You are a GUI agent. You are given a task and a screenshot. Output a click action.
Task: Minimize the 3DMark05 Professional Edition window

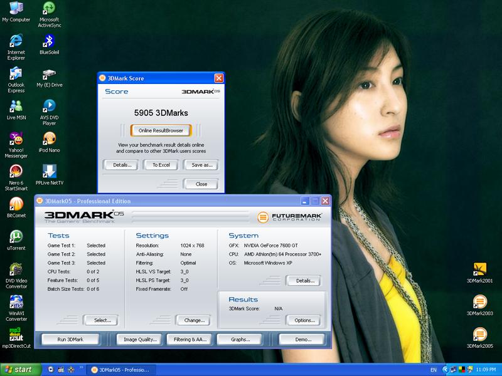tap(305, 201)
